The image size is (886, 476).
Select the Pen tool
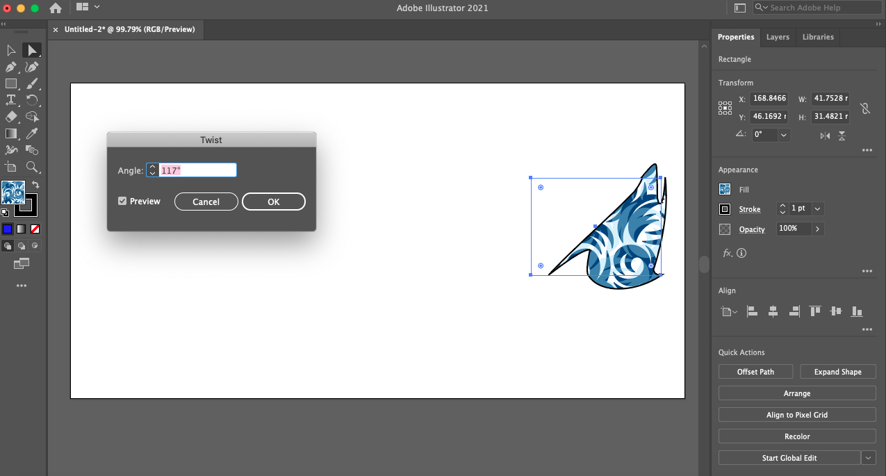pos(11,67)
